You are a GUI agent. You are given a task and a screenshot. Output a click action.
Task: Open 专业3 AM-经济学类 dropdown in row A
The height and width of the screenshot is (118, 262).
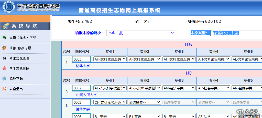coord(179,88)
